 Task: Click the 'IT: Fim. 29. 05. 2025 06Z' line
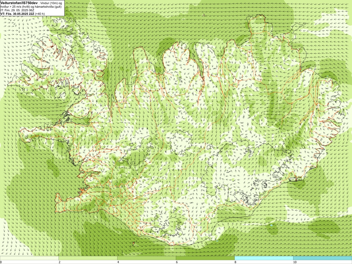(x=17, y=10)
